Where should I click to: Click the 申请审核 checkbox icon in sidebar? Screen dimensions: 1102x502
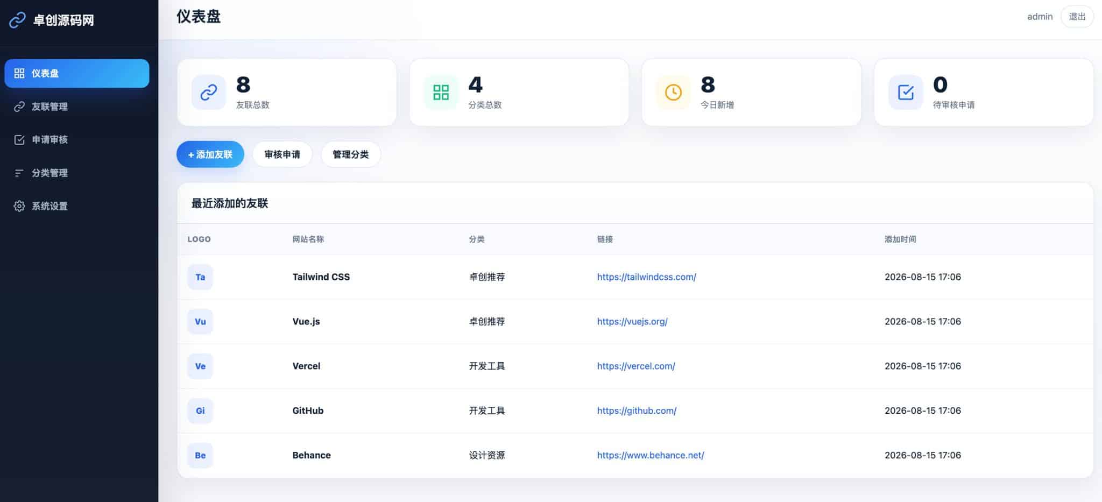[19, 140]
